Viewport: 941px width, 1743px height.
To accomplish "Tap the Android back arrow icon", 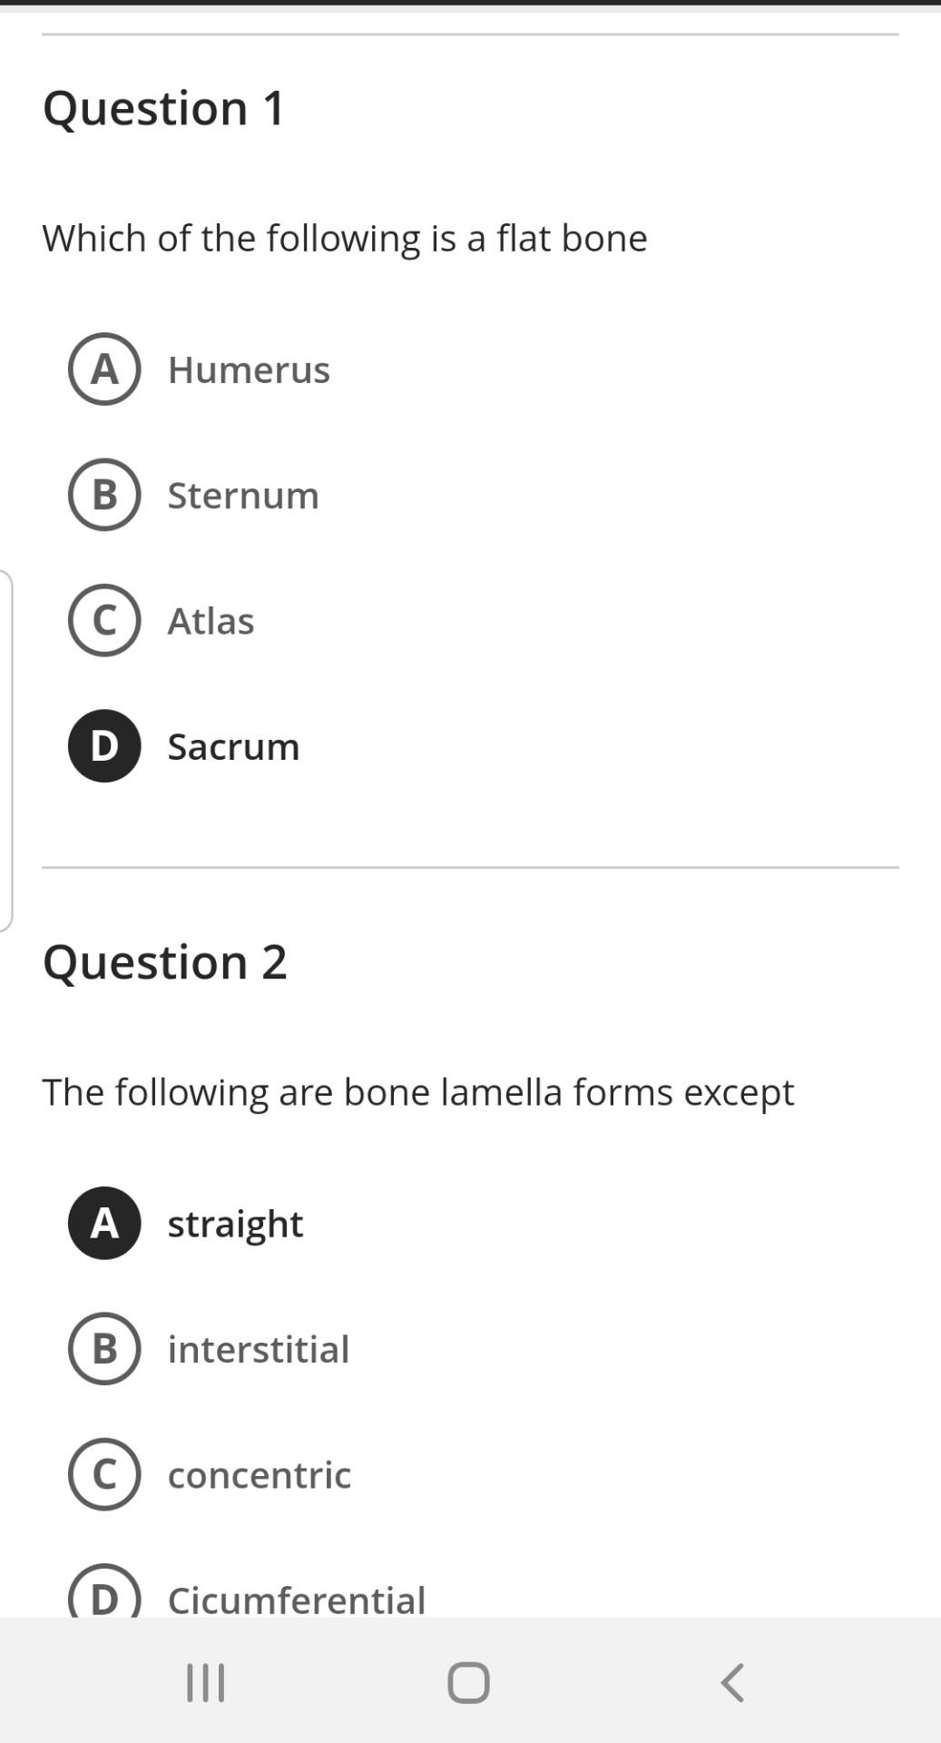I will [x=732, y=1683].
